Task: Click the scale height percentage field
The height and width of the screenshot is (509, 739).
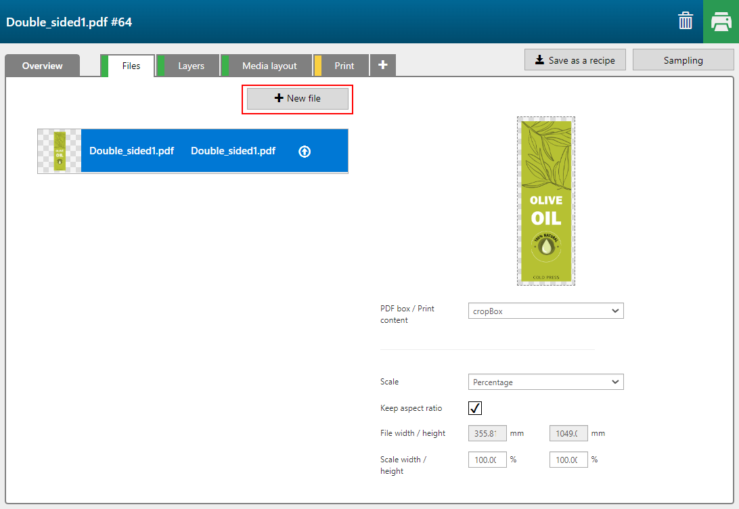Action: tap(568, 460)
